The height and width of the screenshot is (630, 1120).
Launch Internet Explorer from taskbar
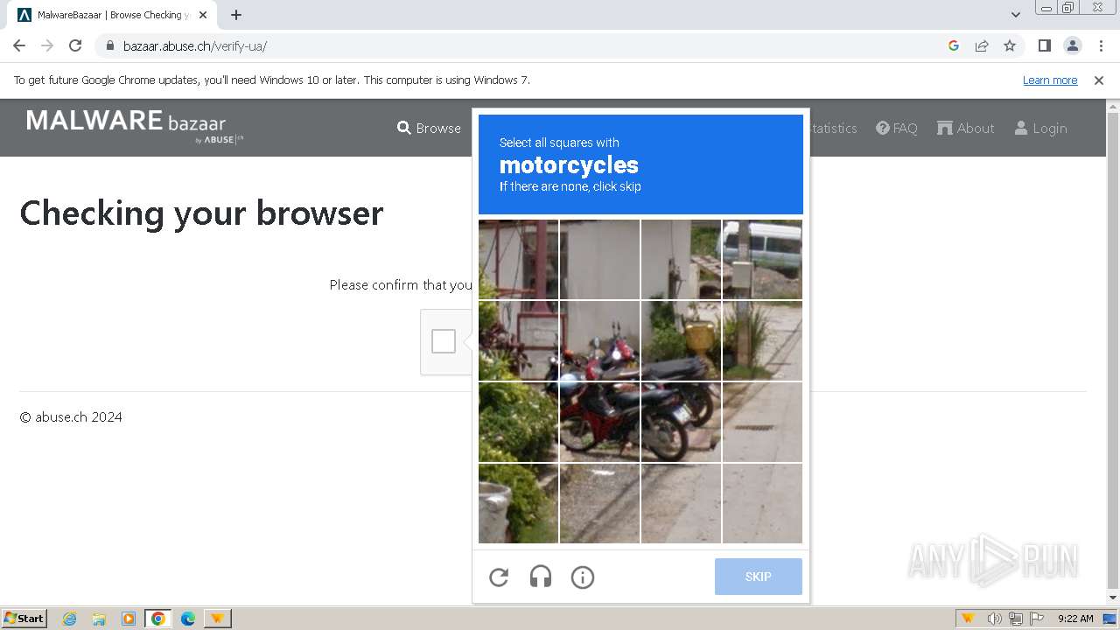click(69, 619)
